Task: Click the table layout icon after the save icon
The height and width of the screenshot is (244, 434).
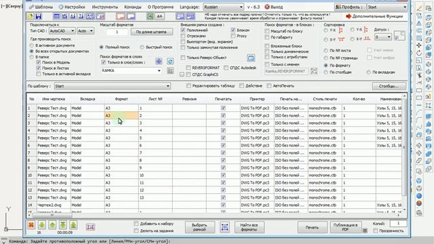Action: [x=56, y=16]
